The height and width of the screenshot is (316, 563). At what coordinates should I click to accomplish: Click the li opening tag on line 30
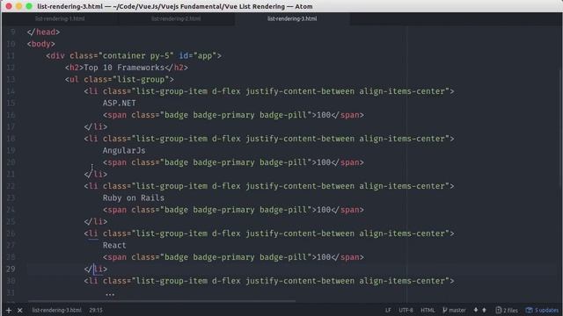tap(269, 281)
